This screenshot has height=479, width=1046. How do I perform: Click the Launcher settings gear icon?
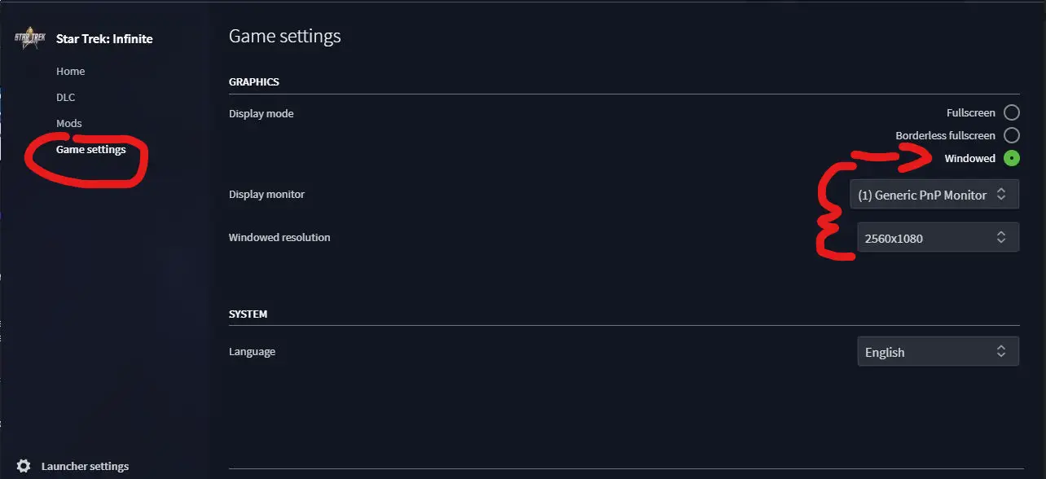[24, 466]
